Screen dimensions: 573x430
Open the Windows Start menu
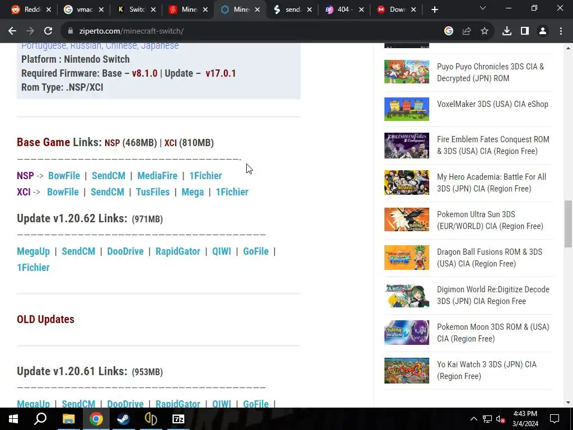[x=13, y=419]
